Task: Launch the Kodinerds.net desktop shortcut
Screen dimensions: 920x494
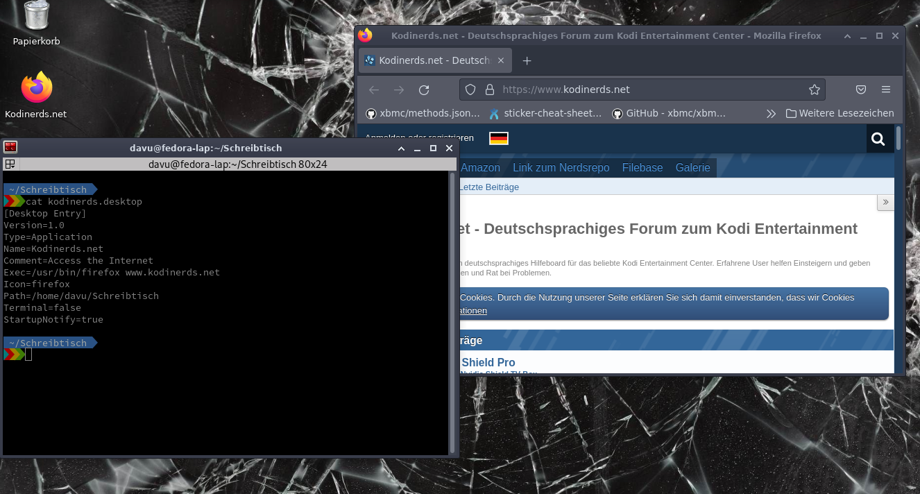Action: (36, 88)
